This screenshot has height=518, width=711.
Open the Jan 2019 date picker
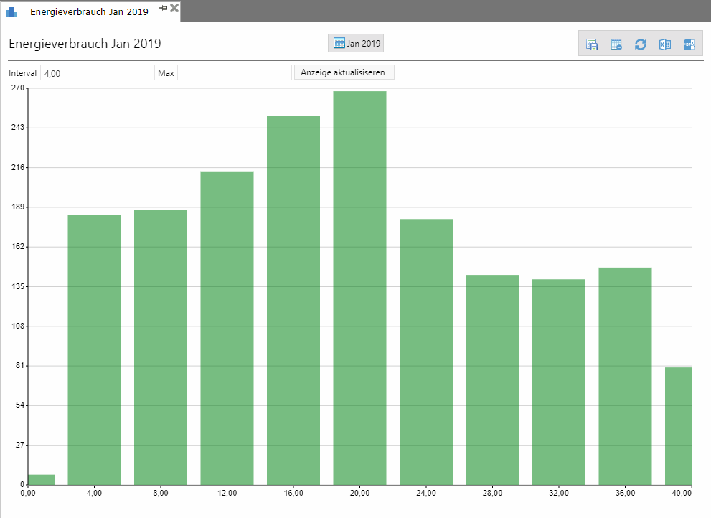coord(357,44)
